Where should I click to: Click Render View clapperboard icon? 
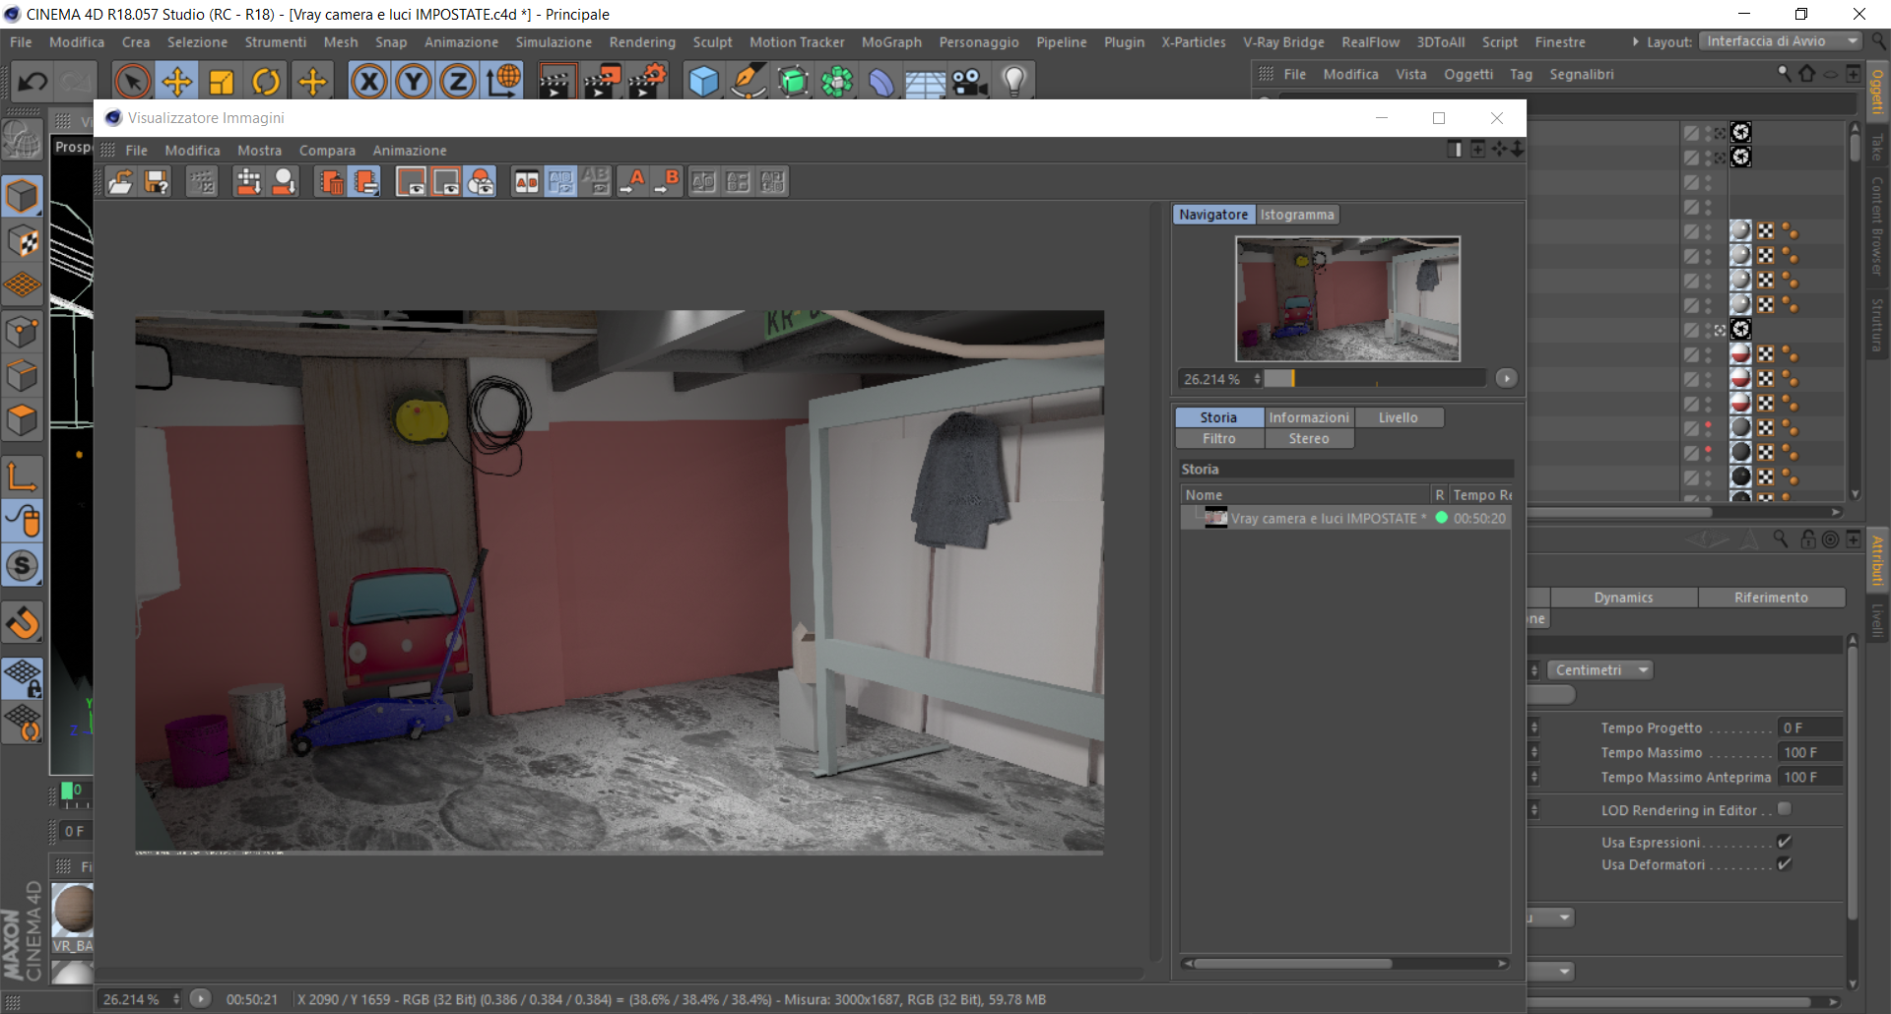click(x=555, y=82)
